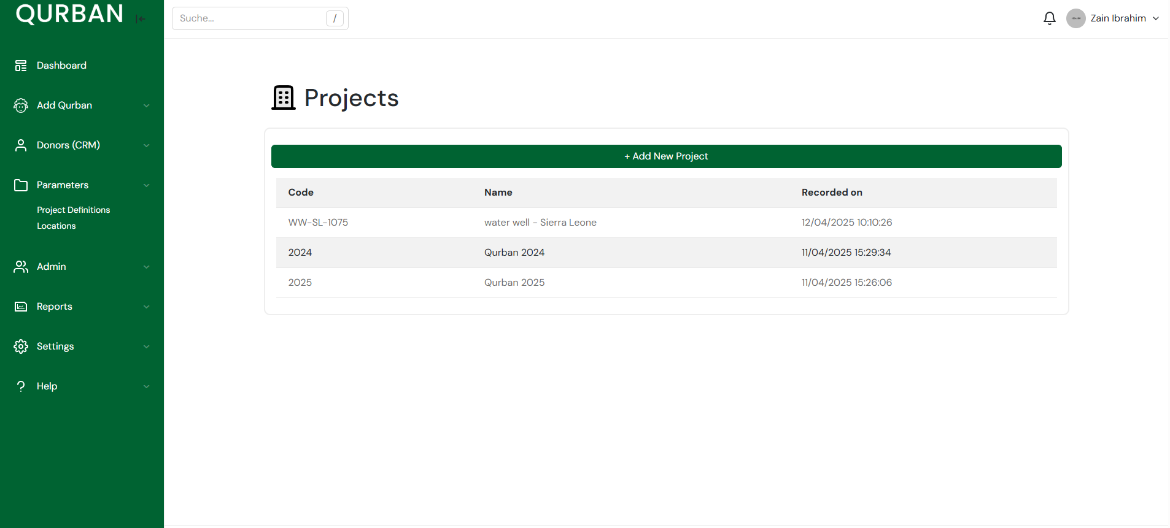Open Locations submenu item
This screenshot has height=528, width=1170.
point(56,226)
